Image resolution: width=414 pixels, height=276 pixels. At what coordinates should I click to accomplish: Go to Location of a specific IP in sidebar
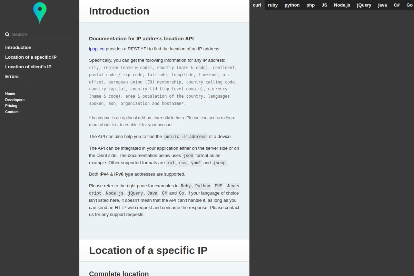pyautogui.click(x=31, y=57)
